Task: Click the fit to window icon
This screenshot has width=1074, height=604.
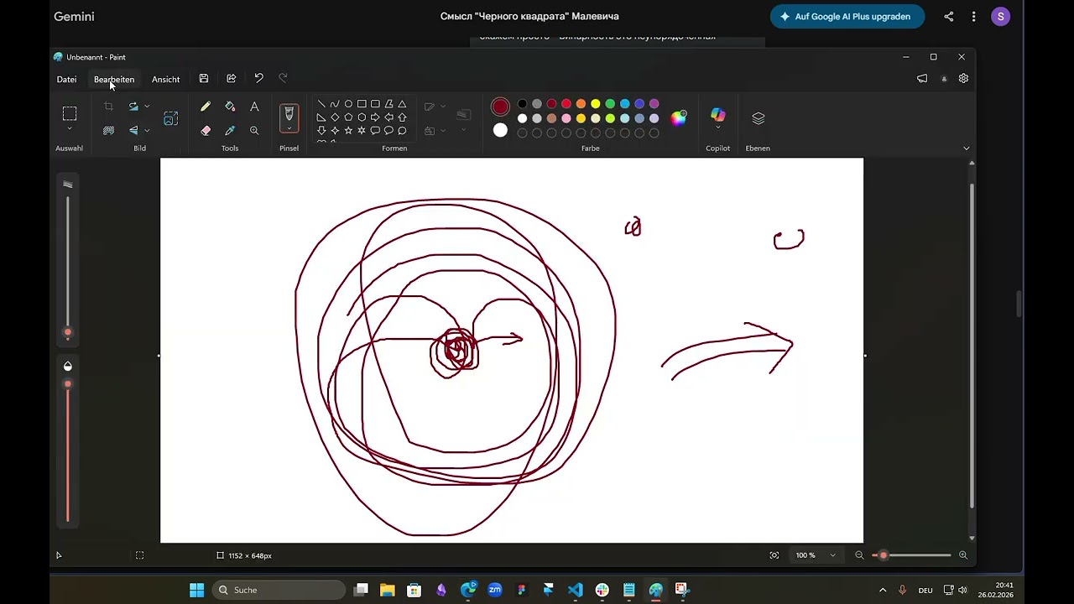Action: pyautogui.click(x=774, y=555)
